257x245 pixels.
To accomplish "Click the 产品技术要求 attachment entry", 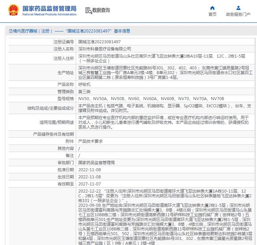I will (x=90, y=141).
